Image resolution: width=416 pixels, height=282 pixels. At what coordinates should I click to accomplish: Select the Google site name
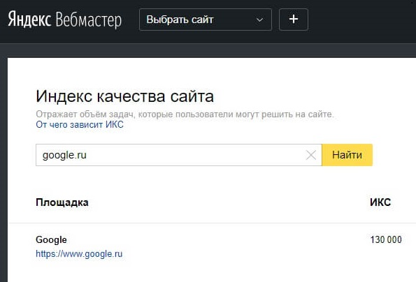pos(51,240)
